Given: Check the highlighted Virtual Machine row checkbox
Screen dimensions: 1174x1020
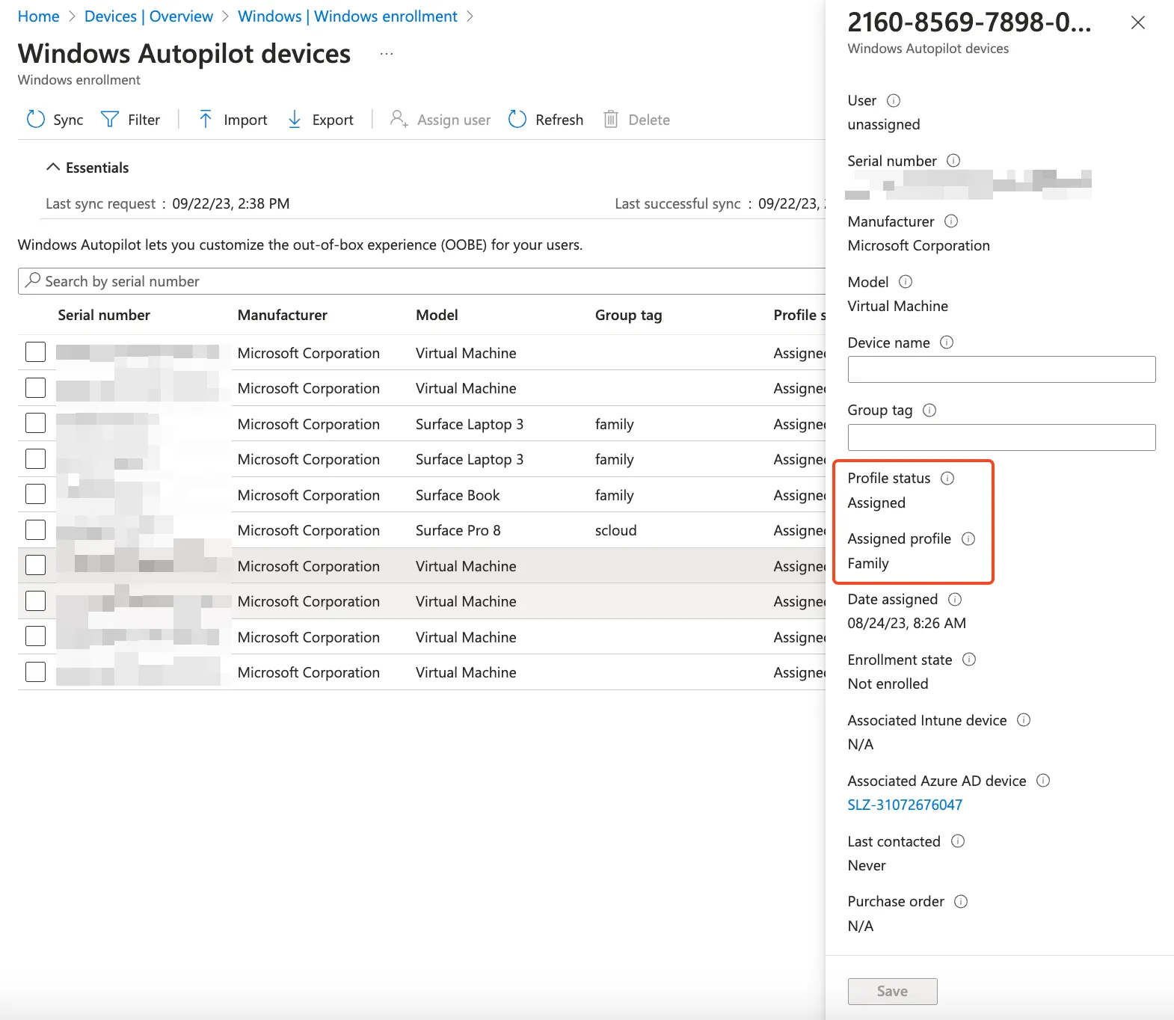Looking at the screenshot, I should [35, 565].
